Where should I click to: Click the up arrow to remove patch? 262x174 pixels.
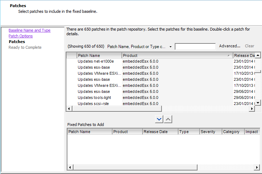168,120
